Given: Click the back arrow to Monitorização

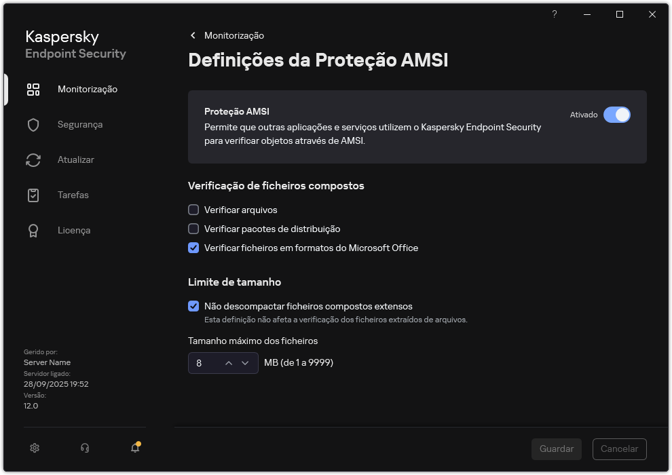Looking at the screenshot, I should (x=193, y=35).
